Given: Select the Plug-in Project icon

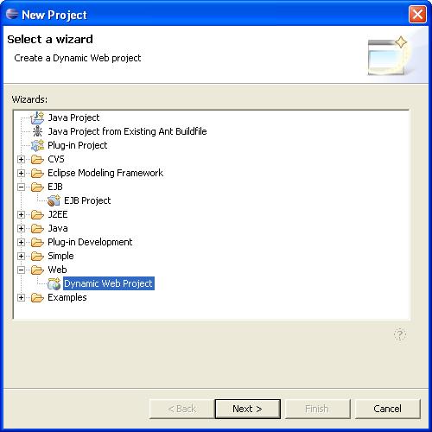Looking at the screenshot, I should 37,145.
